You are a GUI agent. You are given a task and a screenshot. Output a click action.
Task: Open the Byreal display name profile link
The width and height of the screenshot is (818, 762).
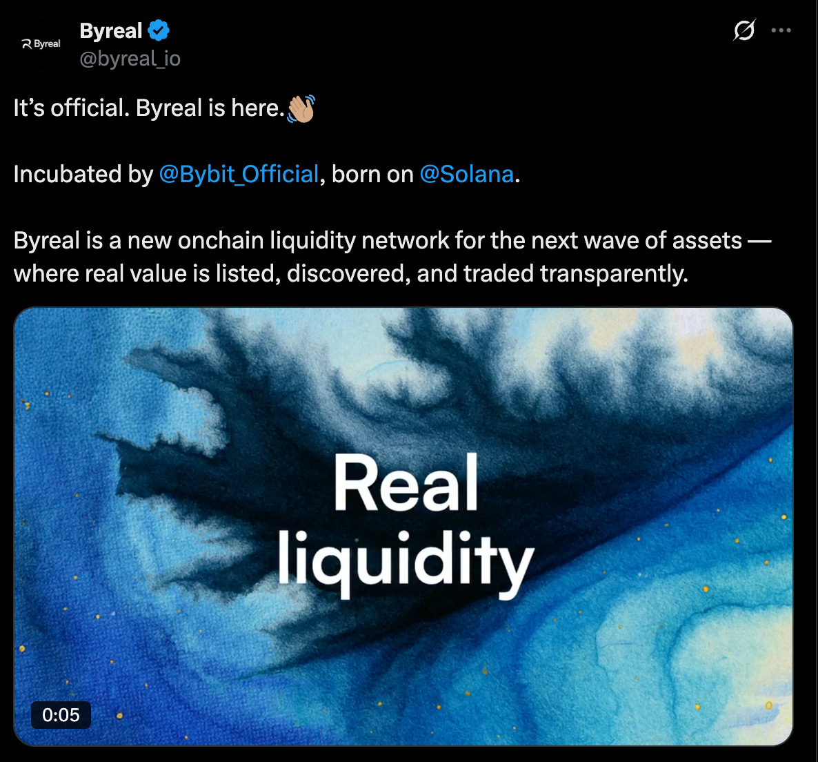click(x=110, y=31)
